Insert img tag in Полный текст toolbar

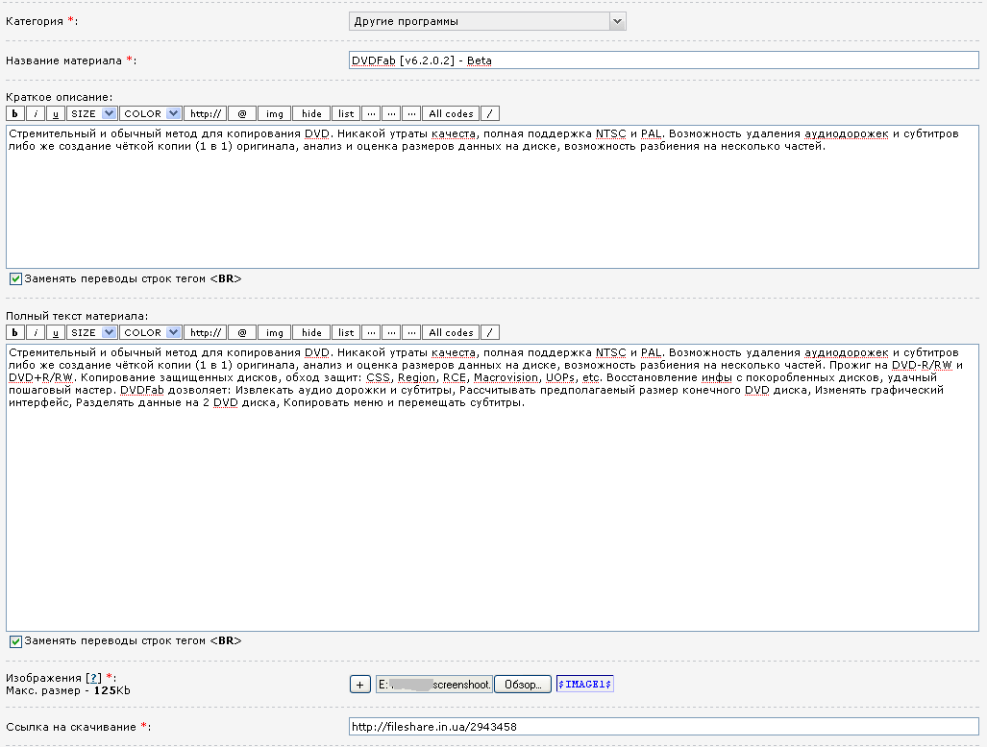[x=275, y=332]
